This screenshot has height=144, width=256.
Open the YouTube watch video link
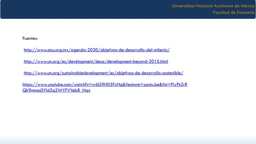[105, 87]
